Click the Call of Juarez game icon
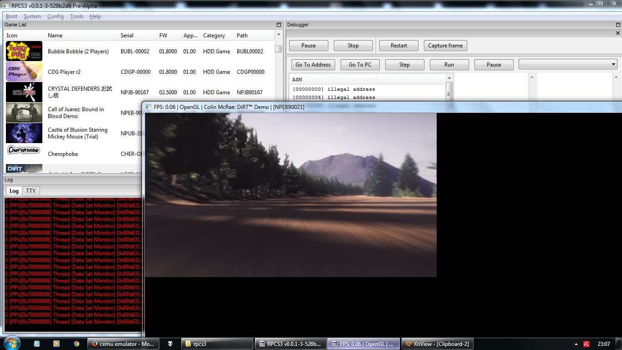Viewport: 622px width, 350px height. [x=24, y=113]
